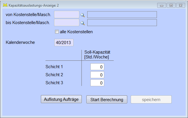188x118 pixels.
Task: Click the yellow M application icon
Action: [5, 5]
